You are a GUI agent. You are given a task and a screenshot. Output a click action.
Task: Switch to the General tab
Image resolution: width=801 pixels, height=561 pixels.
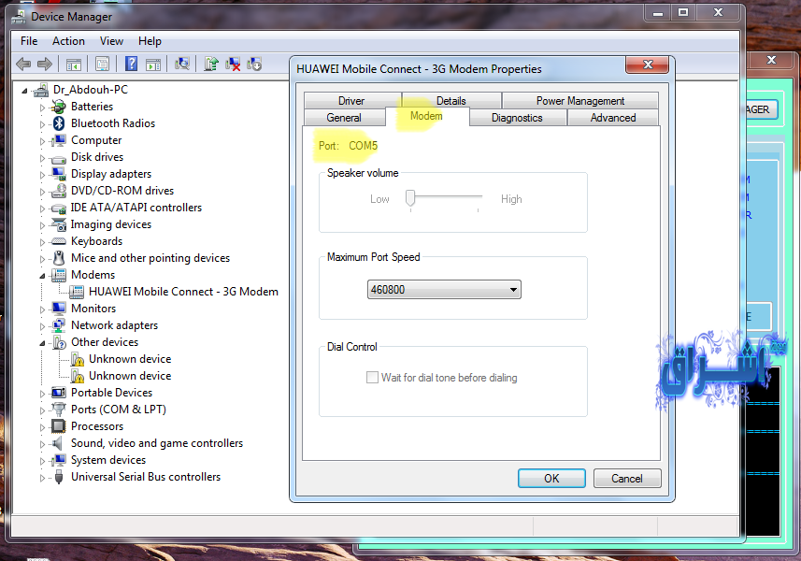click(x=344, y=118)
